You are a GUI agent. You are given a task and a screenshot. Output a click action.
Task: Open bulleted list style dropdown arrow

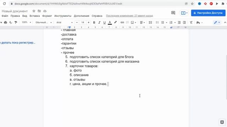[x=166, y=23]
